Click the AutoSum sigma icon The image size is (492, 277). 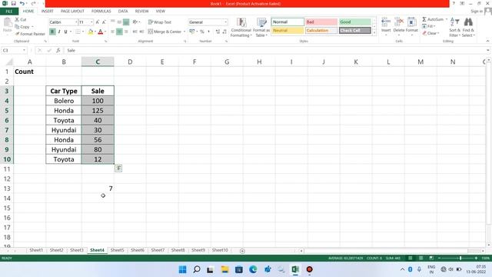[424, 19]
